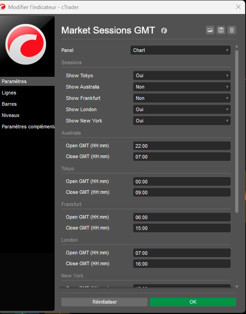Click the Tokyo section header
246x314 pixels.
coord(68,169)
